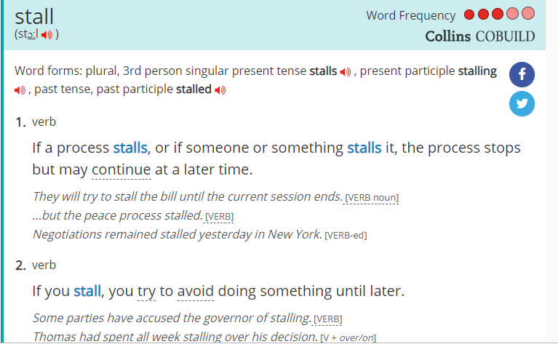Click the [VERB] label after 'governor of stalling'

click(327, 319)
